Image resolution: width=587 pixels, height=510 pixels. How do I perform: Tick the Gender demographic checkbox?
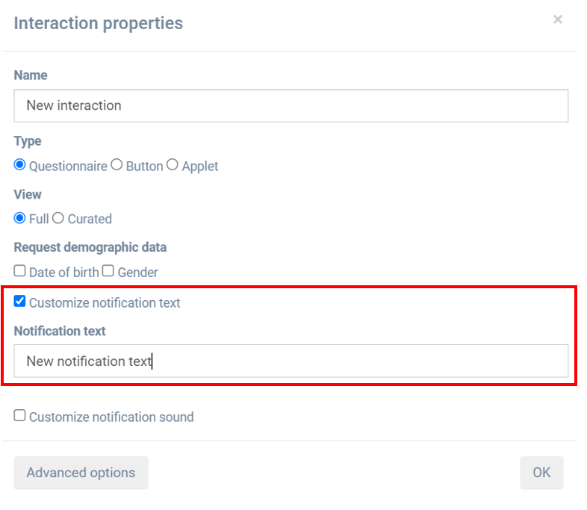coord(108,271)
